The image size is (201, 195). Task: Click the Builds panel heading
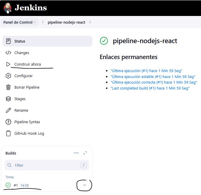[11, 153]
